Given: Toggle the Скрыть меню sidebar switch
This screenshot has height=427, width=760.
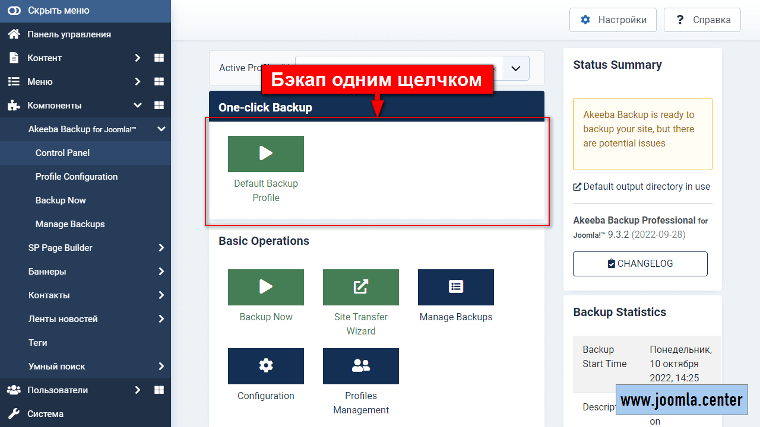Looking at the screenshot, I should 14,11.
